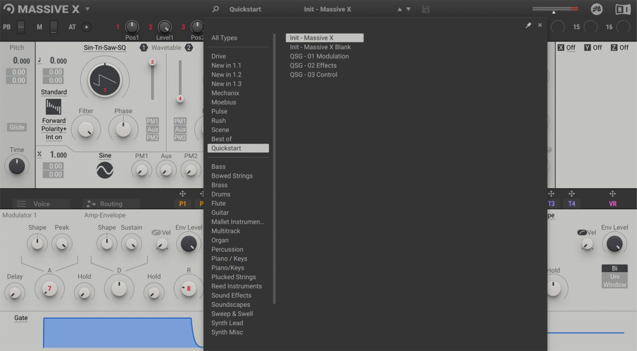This screenshot has height=351, width=637.
Task: Filter presets by Soundscapes type
Action: (231, 304)
